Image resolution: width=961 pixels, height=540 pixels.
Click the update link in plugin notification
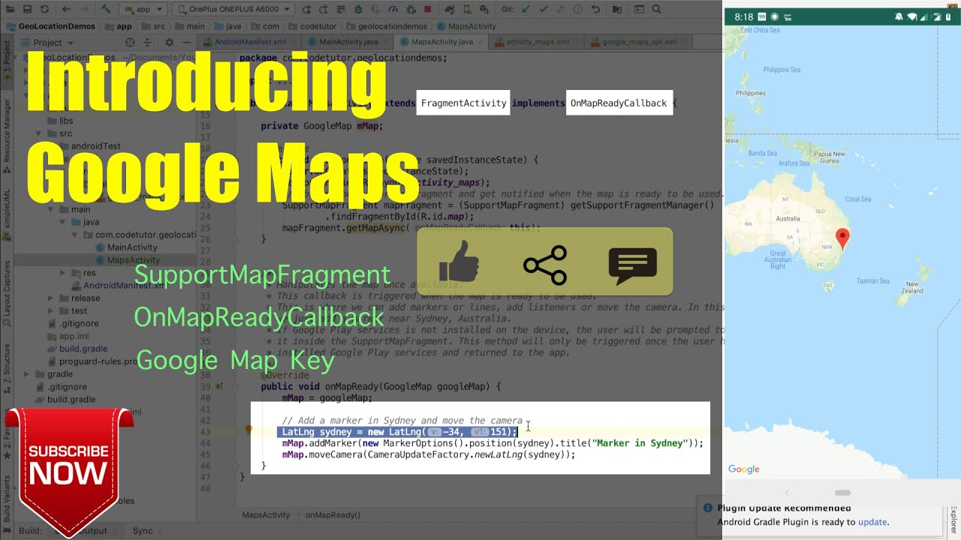(872, 522)
